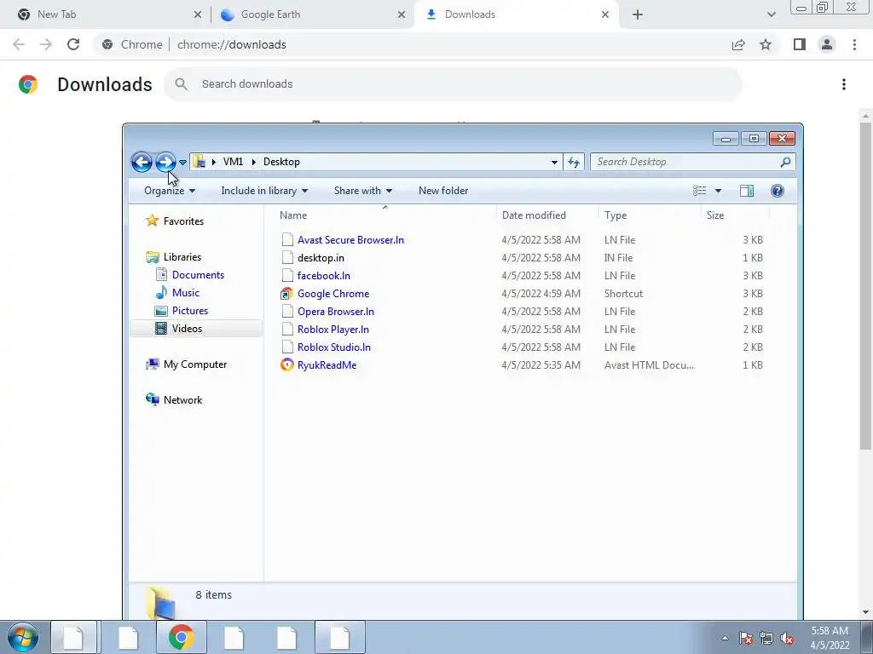This screenshot has width=873, height=654.
Task: Toggle Chrome's side panel icon
Action: pos(800,44)
